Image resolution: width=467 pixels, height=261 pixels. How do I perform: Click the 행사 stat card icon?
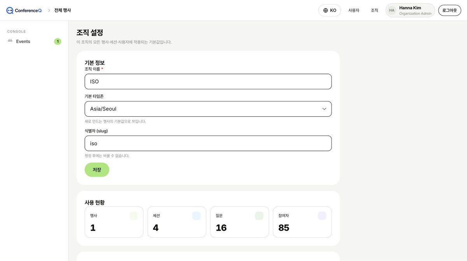click(133, 216)
